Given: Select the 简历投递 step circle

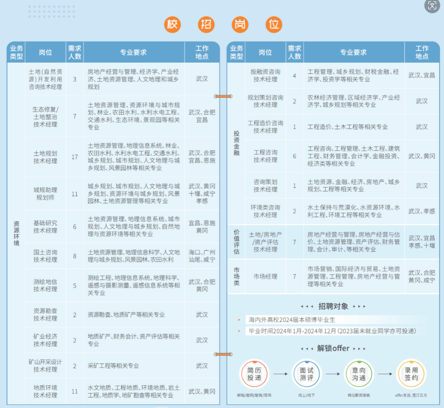Looking at the screenshot, I should pos(254,374).
